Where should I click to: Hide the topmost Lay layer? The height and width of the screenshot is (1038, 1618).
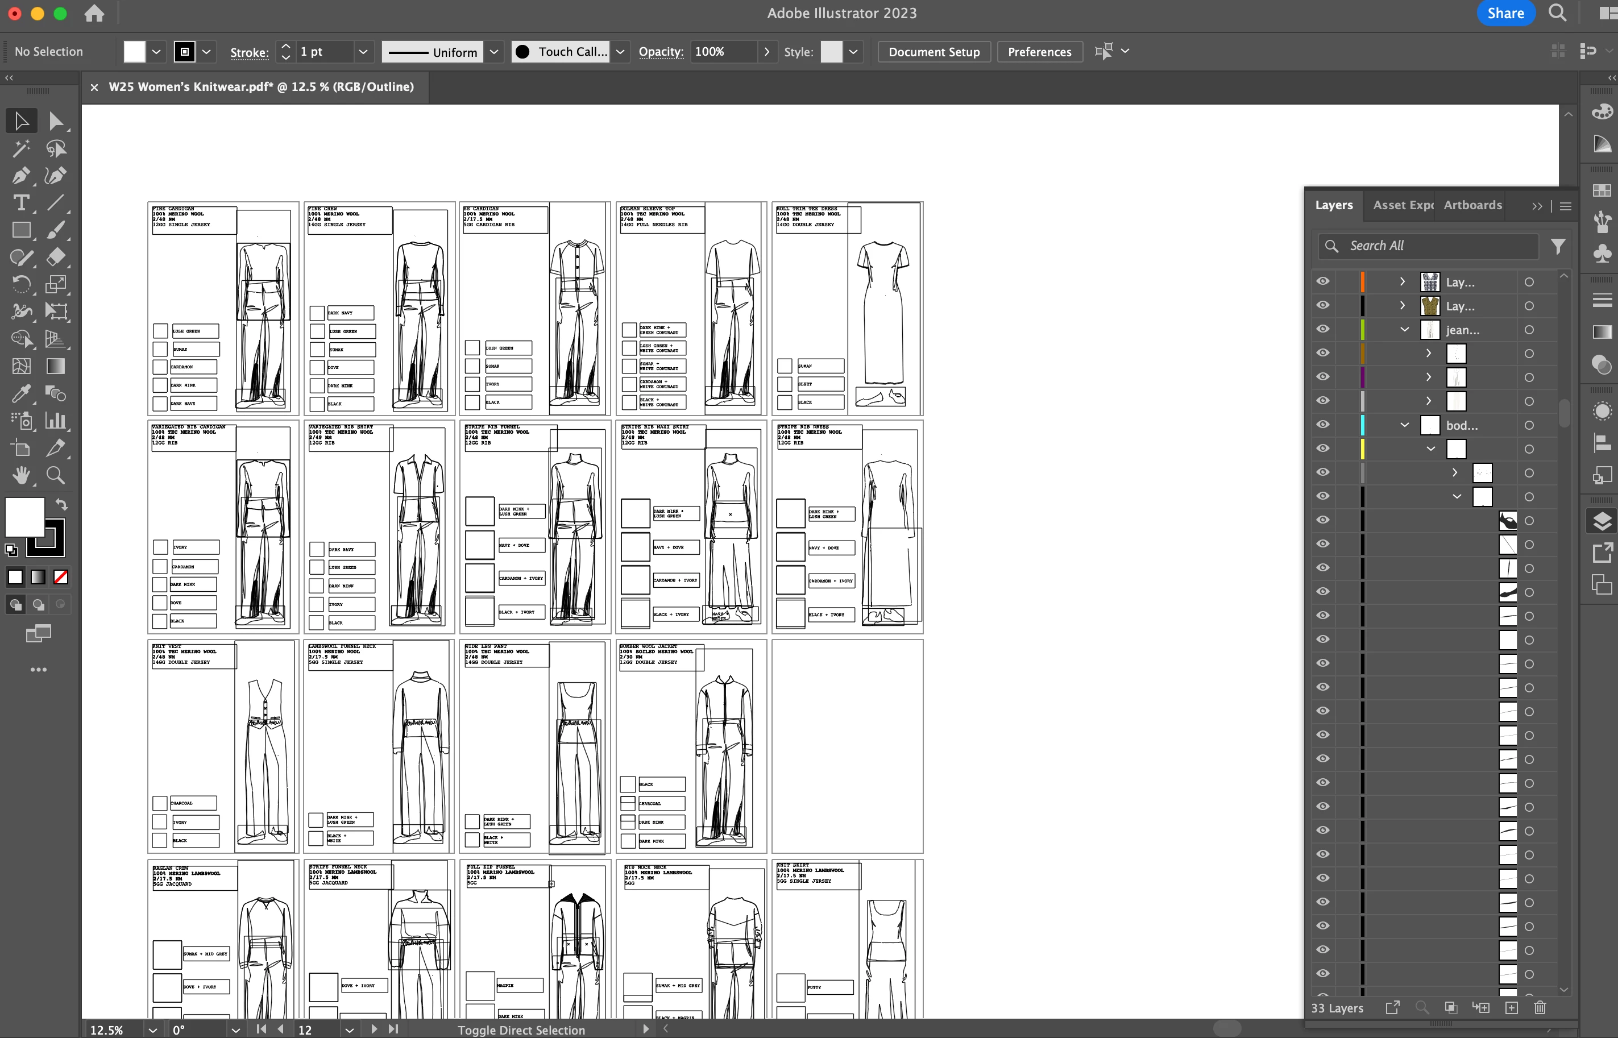coord(1323,282)
